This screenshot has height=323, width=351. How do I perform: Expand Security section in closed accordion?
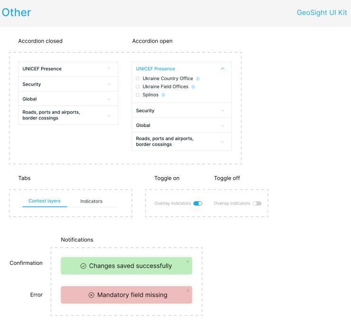68,84
